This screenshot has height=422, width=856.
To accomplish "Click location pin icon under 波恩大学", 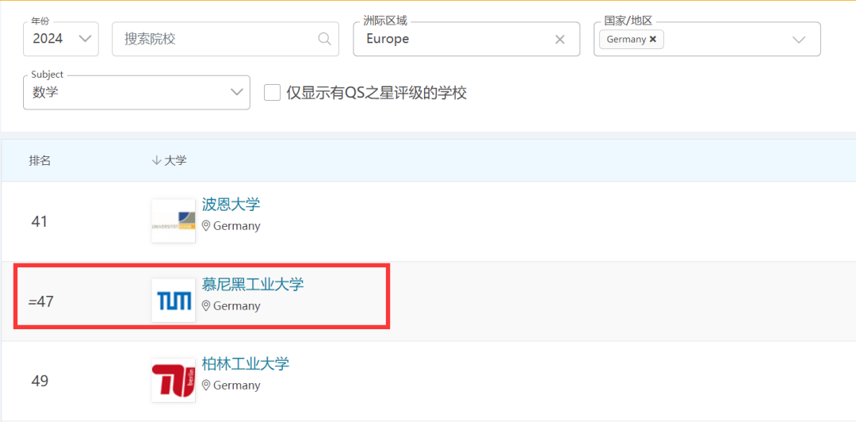I will tap(206, 226).
